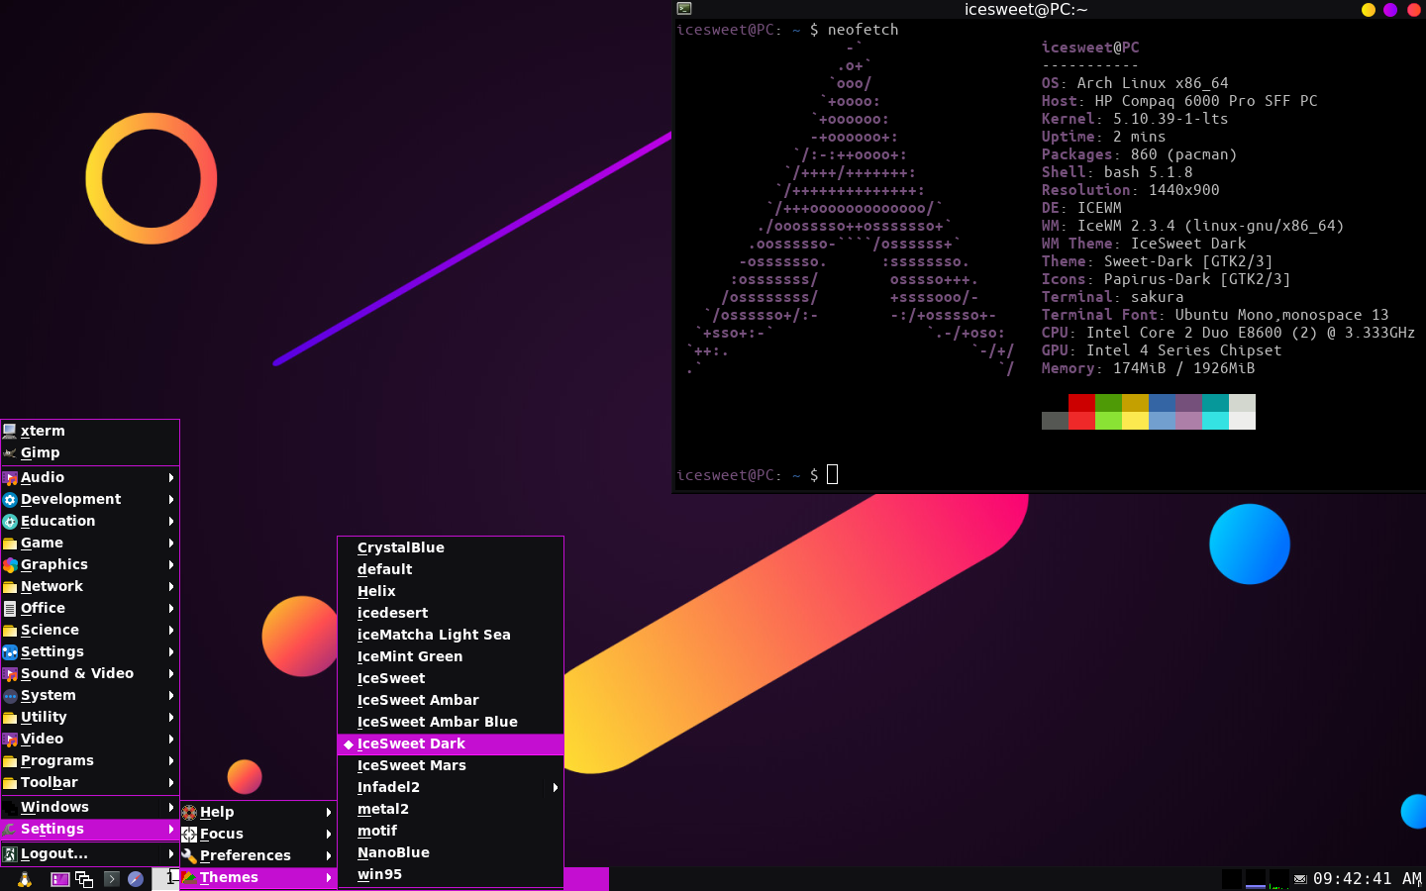Viewport: 1426px width, 891px height.
Task: Choose the metal2 theme
Action: (451, 809)
